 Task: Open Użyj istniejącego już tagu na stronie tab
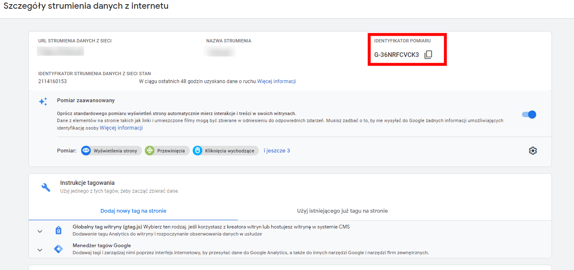pyautogui.click(x=343, y=211)
